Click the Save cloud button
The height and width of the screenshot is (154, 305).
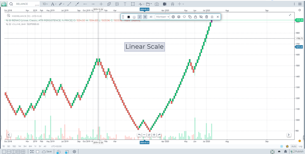pyautogui.click(x=47, y=151)
